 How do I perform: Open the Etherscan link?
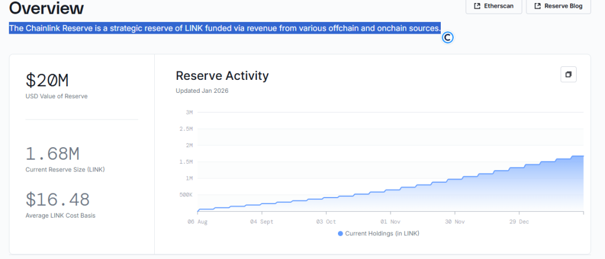494,7
